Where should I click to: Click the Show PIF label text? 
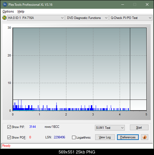click(x=18, y=127)
